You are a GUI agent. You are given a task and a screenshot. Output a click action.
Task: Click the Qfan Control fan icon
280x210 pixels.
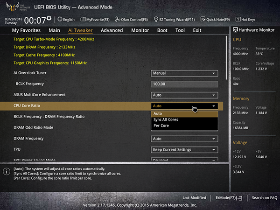118,19
